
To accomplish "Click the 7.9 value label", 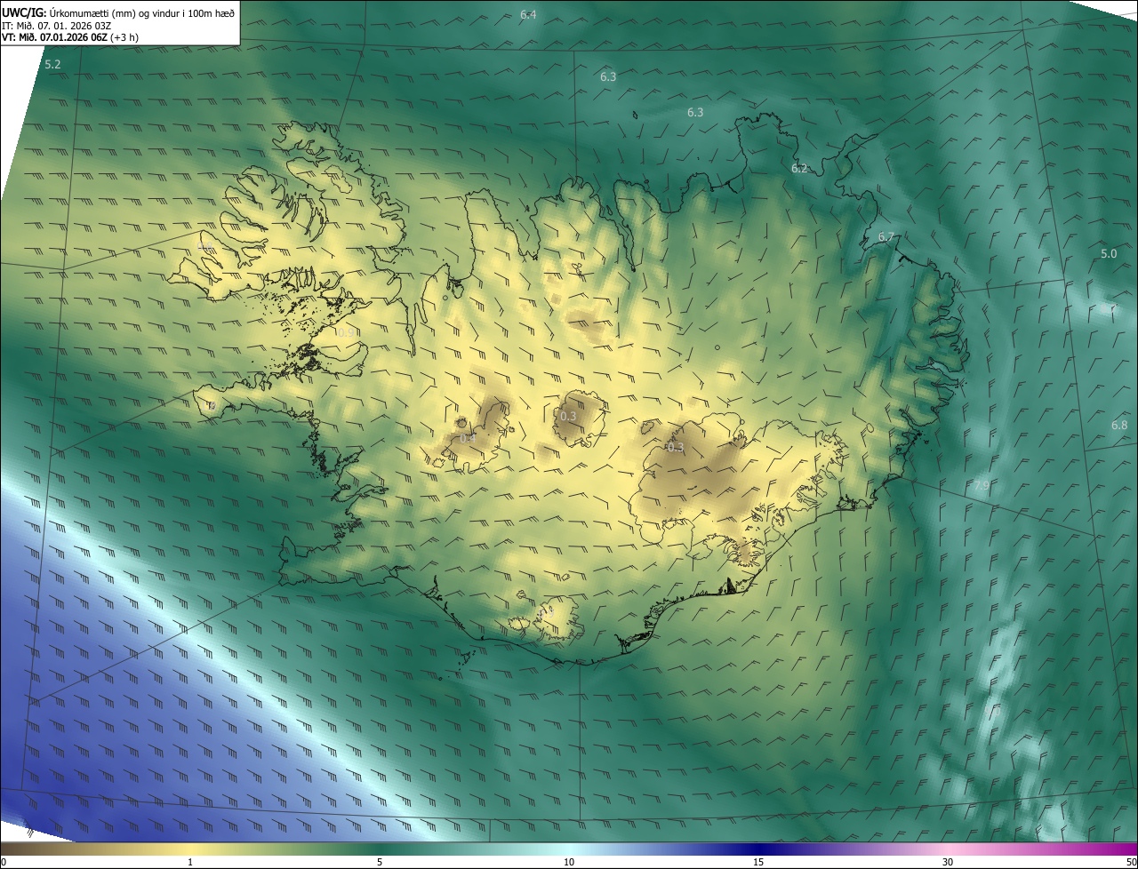I will [x=981, y=485].
